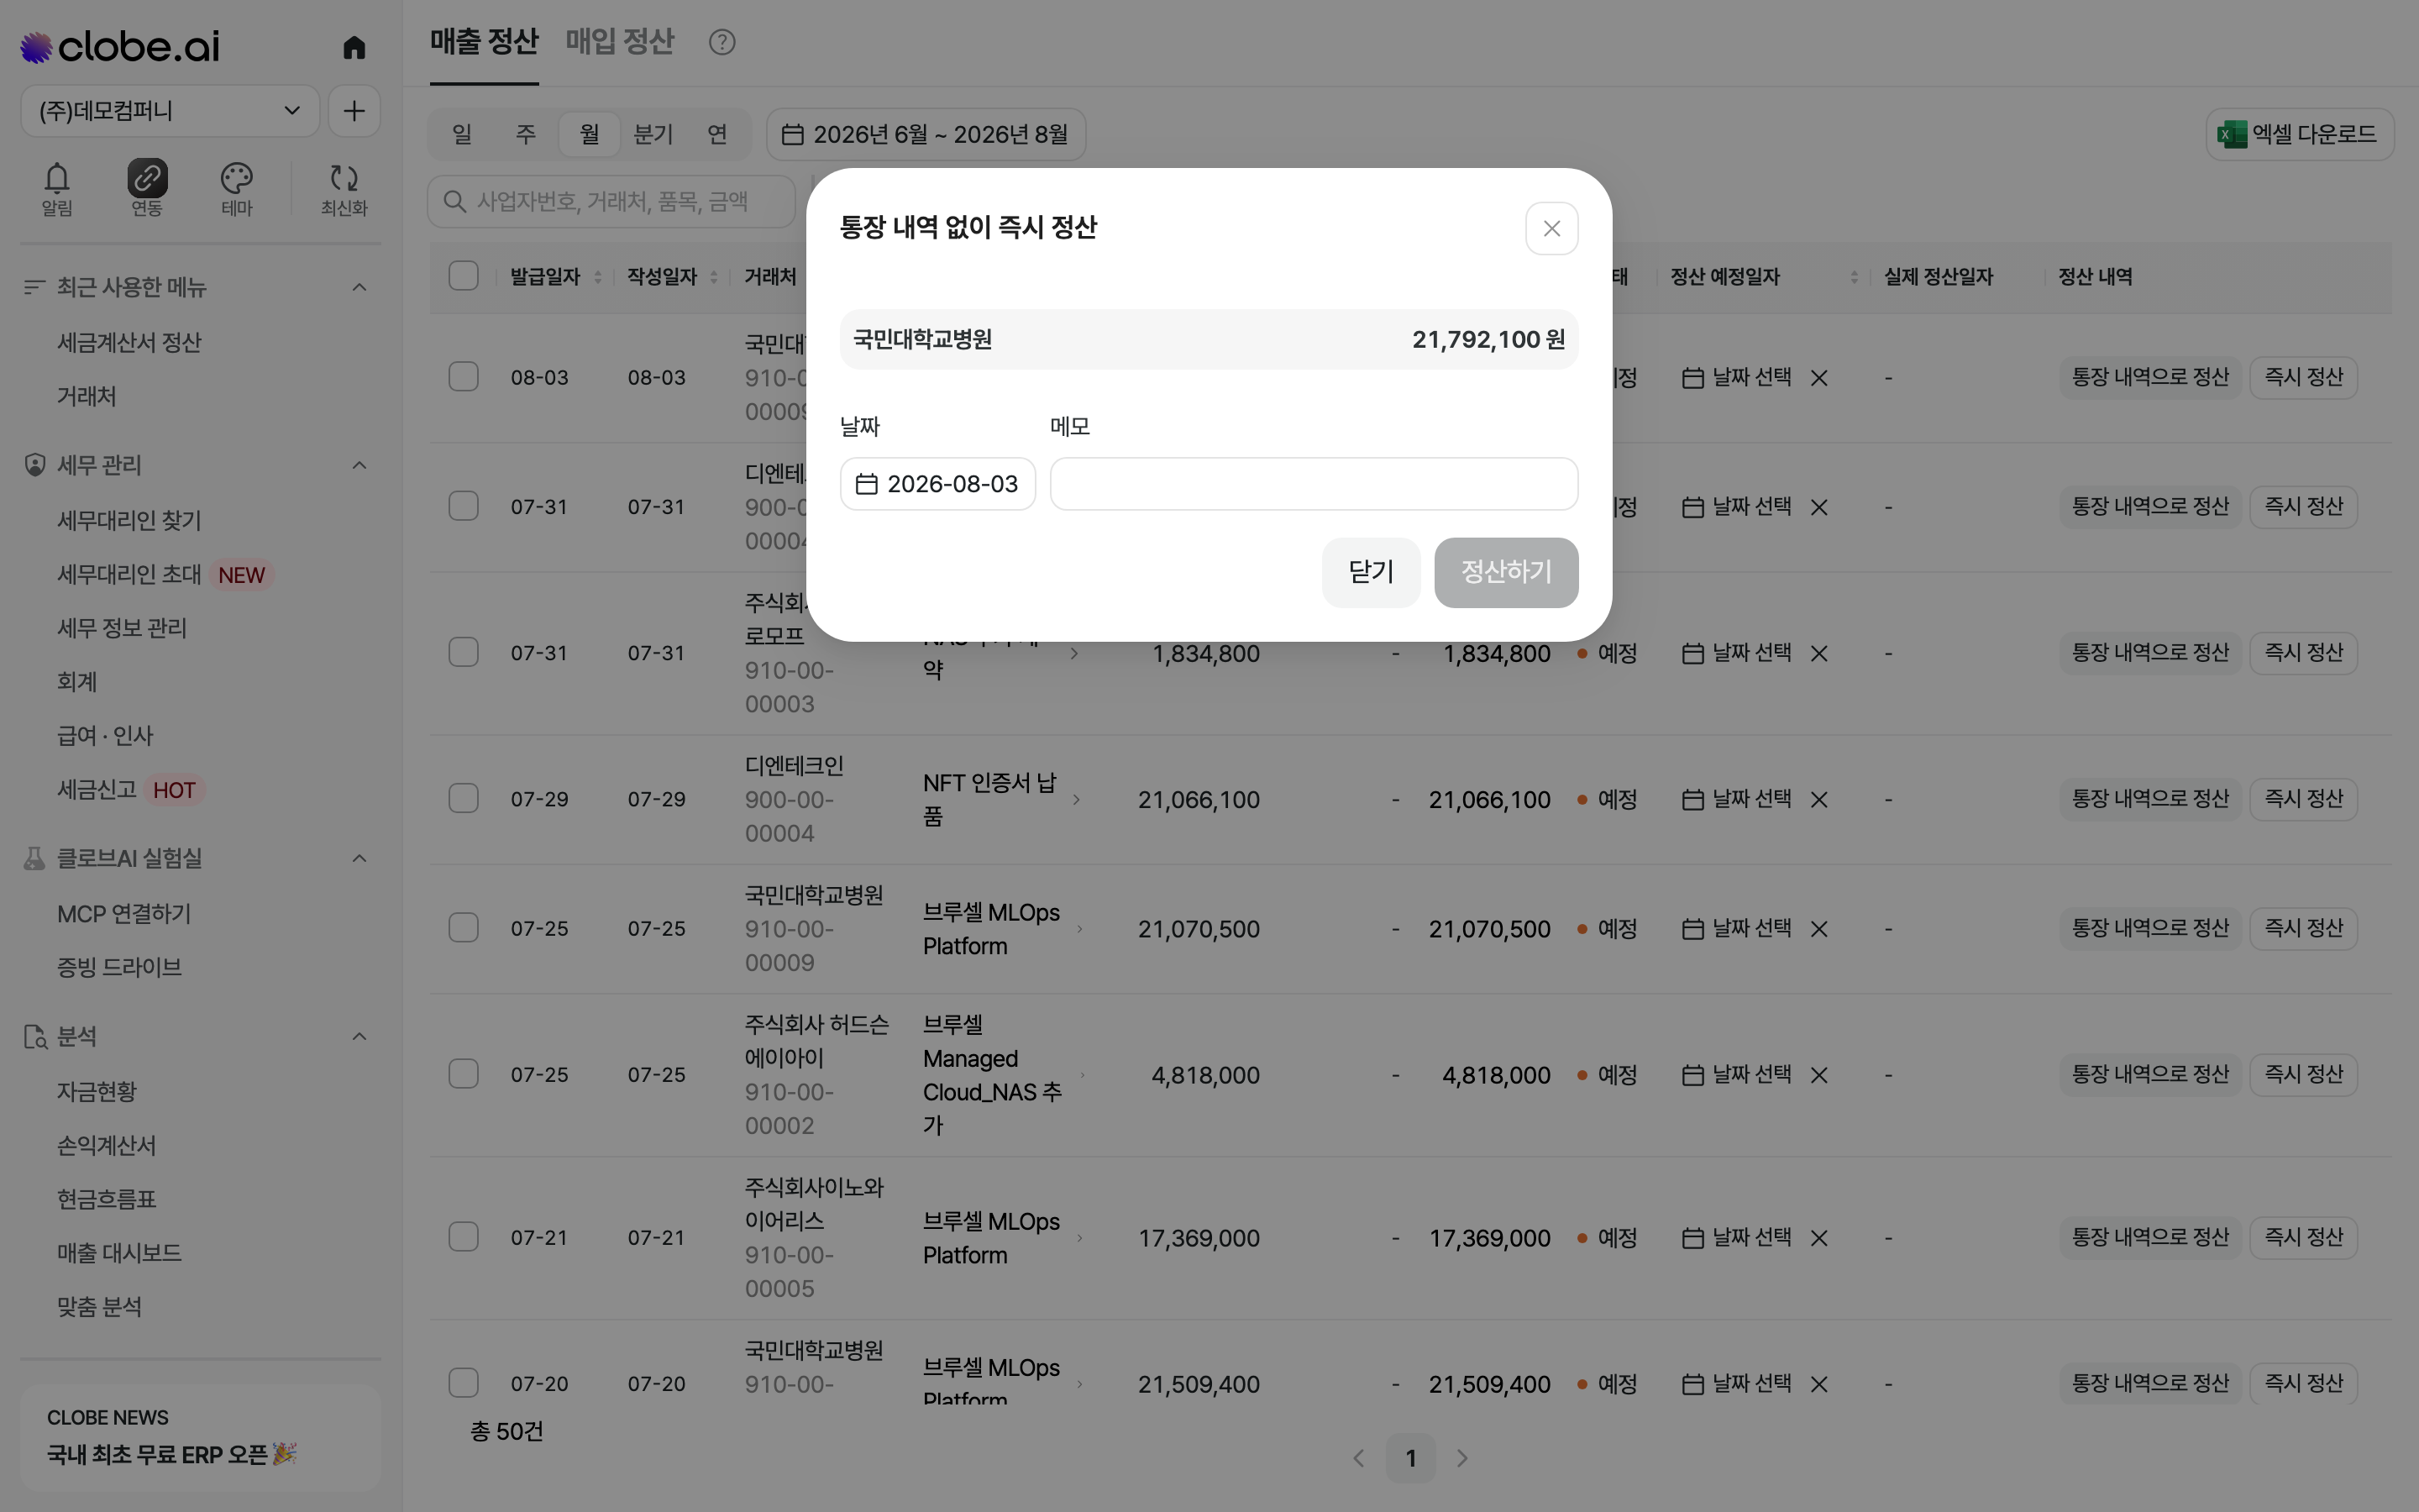This screenshot has height=1512, width=2419.
Task: Open 거래처 in the sidebar
Action: pos(87,397)
